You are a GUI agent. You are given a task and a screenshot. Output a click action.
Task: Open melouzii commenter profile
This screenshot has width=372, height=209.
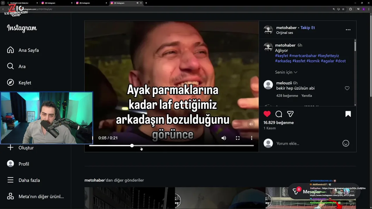pyautogui.click(x=284, y=83)
